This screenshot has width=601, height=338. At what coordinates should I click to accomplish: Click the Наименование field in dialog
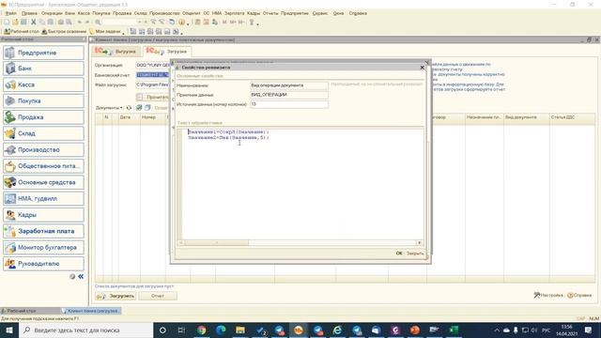click(x=289, y=85)
